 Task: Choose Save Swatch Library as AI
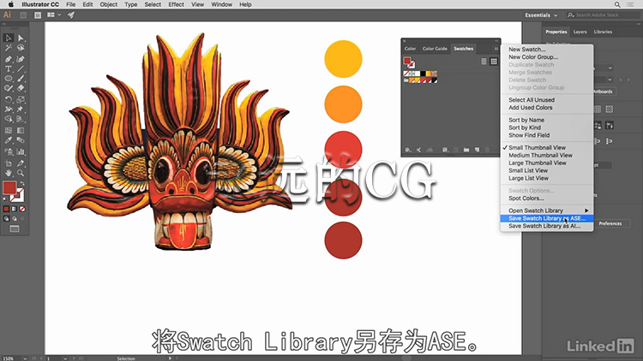[547, 226]
